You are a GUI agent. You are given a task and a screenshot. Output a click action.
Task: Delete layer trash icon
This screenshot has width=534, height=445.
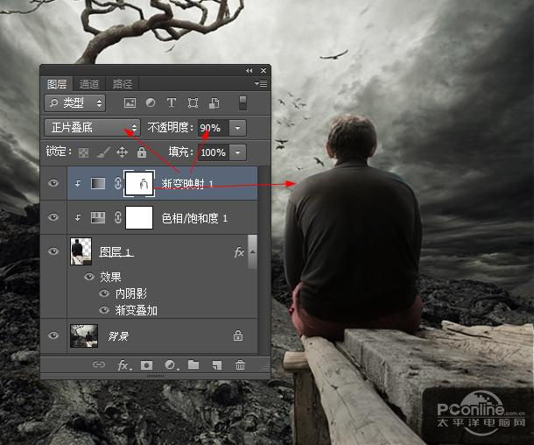click(x=240, y=365)
